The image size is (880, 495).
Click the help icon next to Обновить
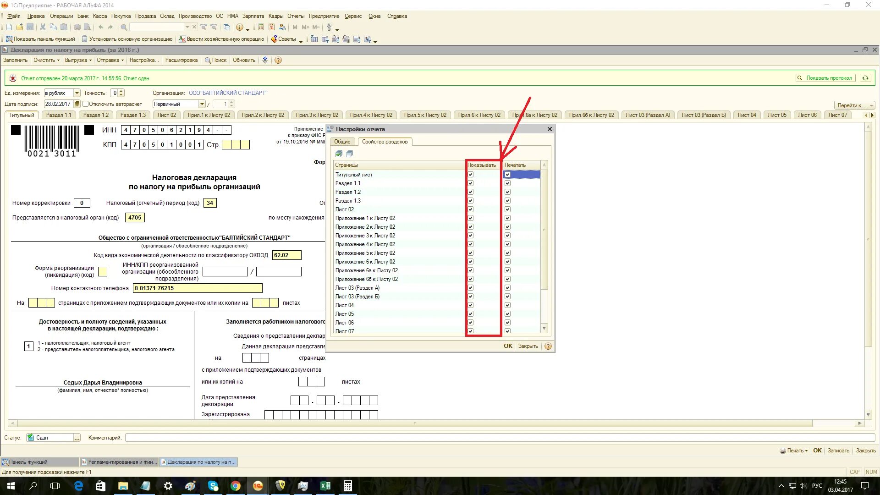pyautogui.click(x=278, y=60)
